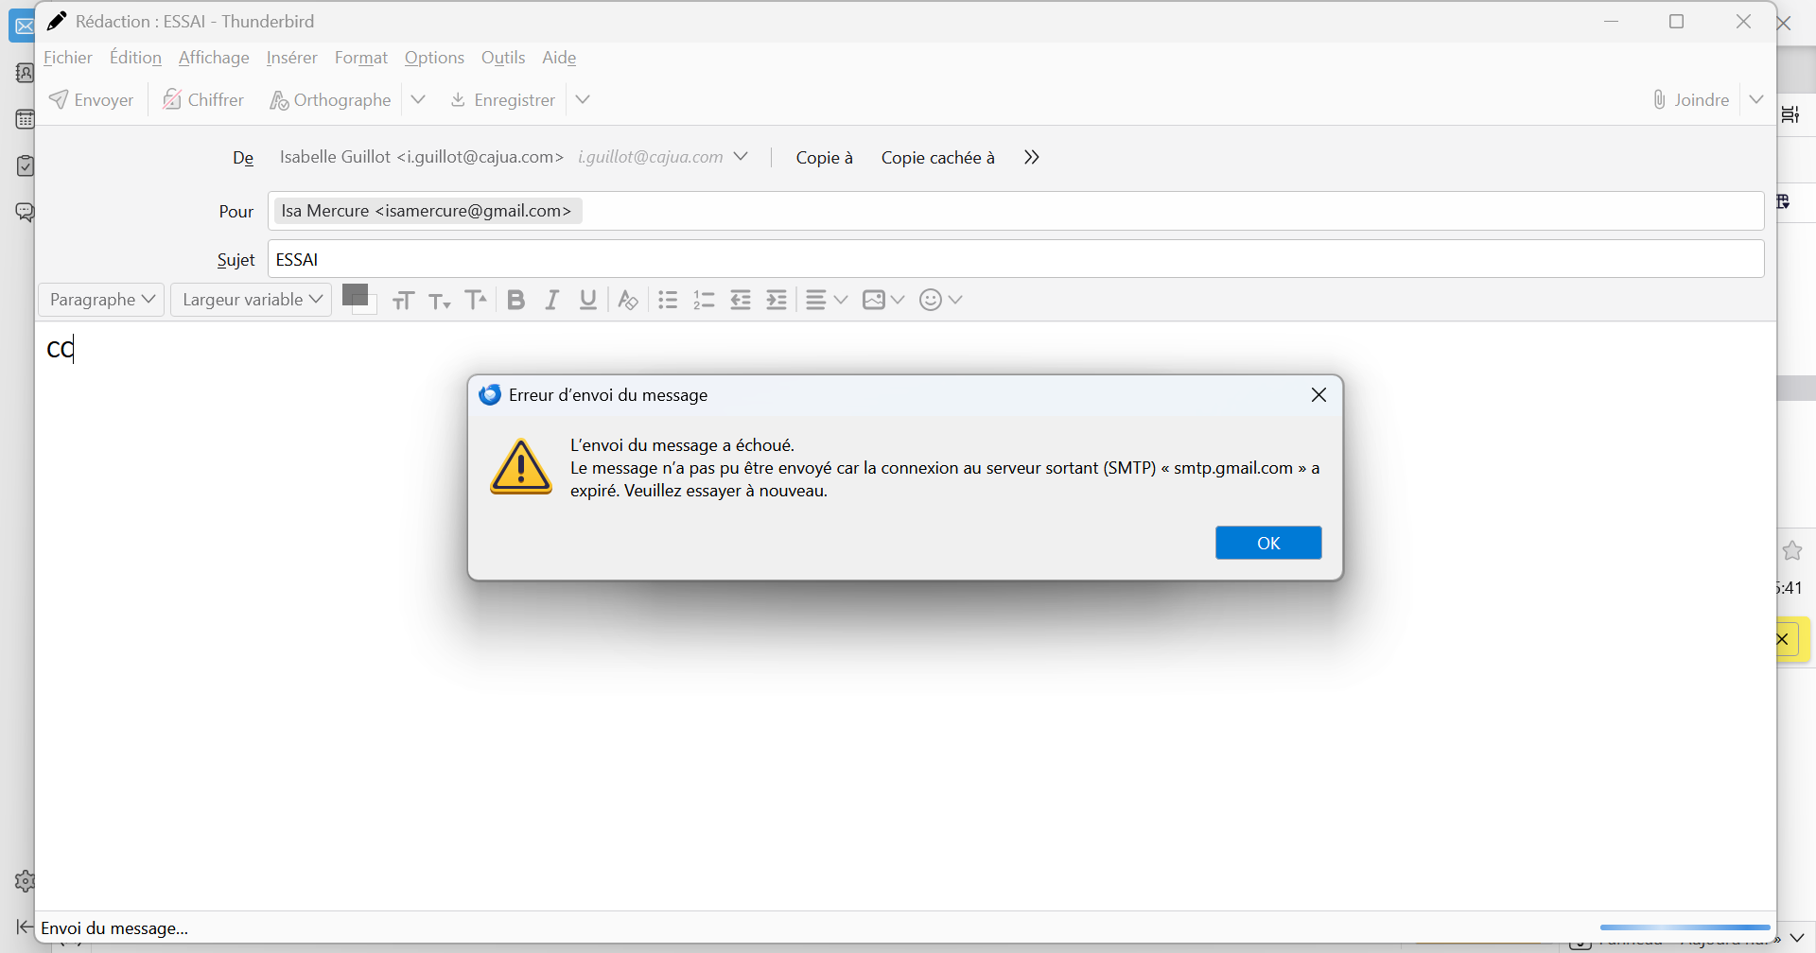Viewport: 1816px width, 953px height.
Task: Toggle bold formatting
Action: coord(515,300)
